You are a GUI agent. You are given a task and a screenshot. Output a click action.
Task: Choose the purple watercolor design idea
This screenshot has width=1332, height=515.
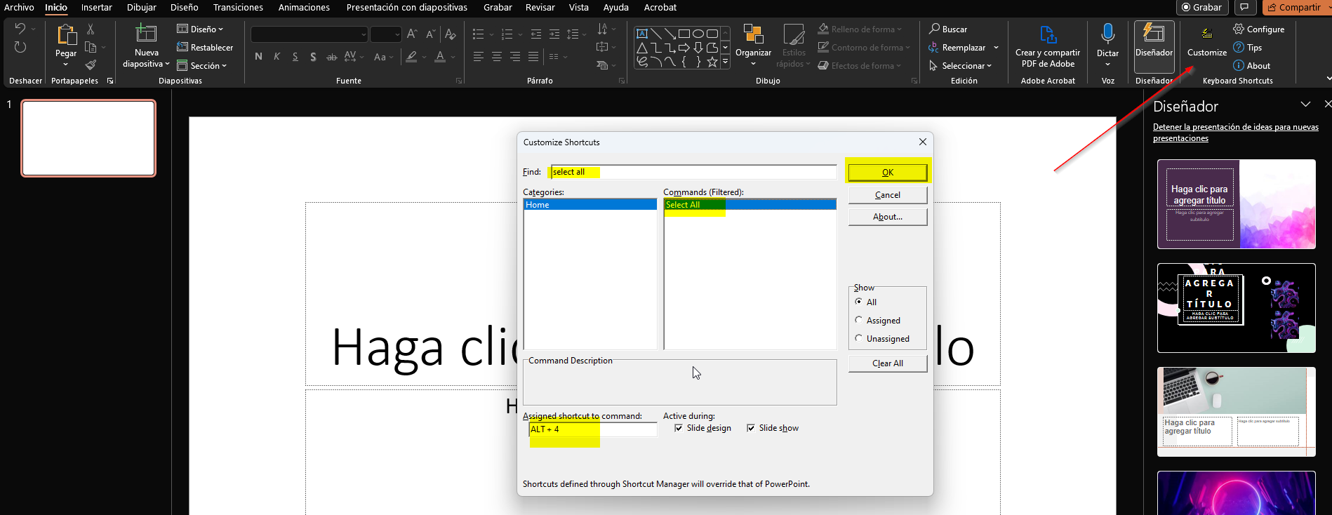pos(1236,204)
